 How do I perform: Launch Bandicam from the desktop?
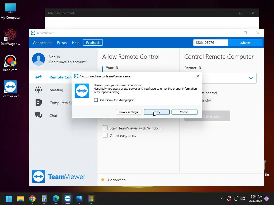(10, 63)
